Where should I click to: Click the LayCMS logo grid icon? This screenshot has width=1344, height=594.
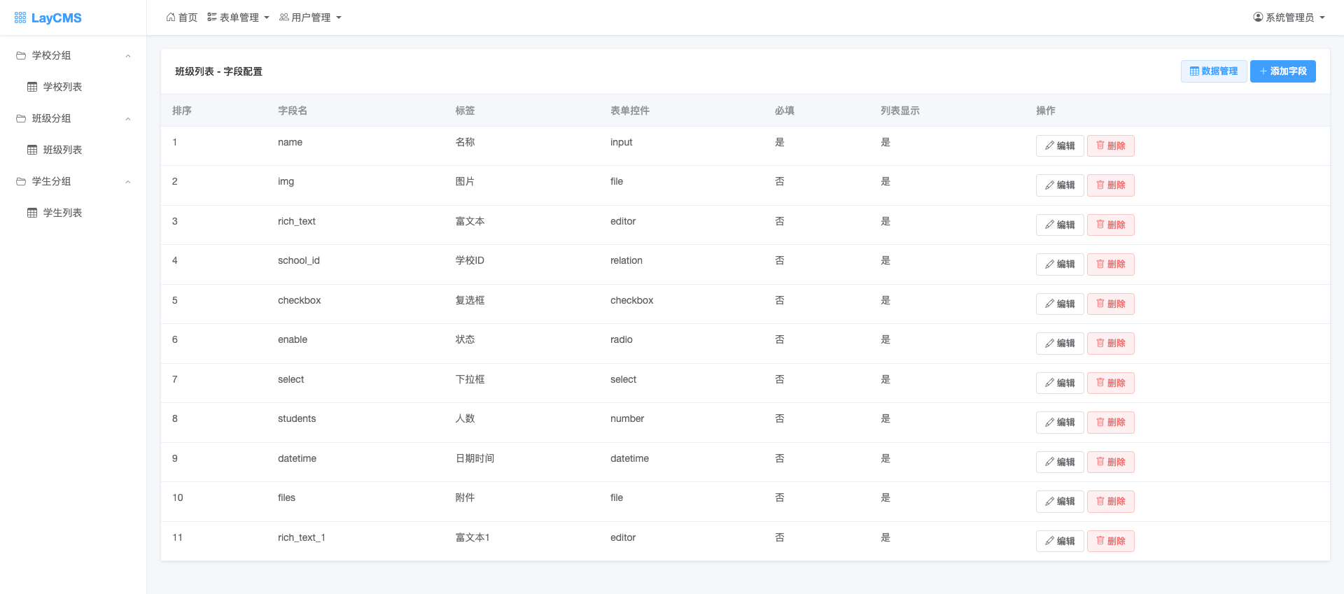(x=20, y=17)
